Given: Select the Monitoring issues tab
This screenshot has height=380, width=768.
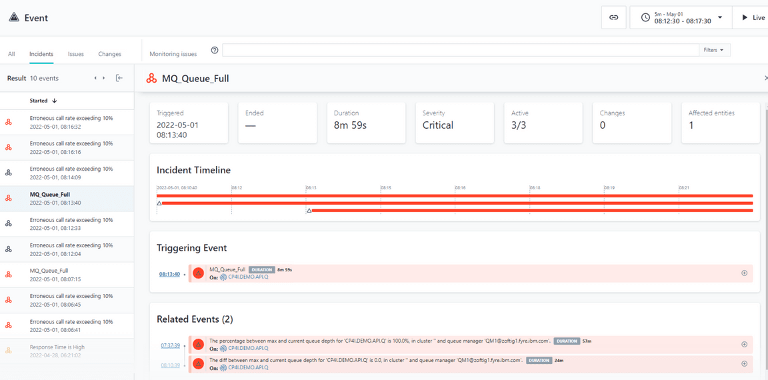Looking at the screenshot, I should pyautogui.click(x=173, y=54).
